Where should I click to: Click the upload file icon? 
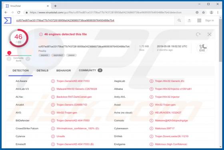pyautogui.click(x=189, y=20)
